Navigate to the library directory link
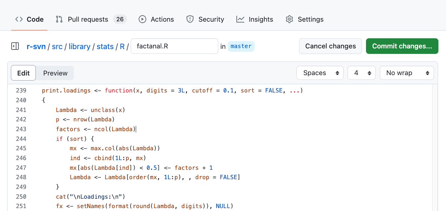The image size is (446, 211). pyautogui.click(x=79, y=46)
